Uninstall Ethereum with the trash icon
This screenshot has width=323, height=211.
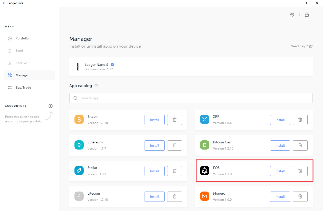(175, 145)
